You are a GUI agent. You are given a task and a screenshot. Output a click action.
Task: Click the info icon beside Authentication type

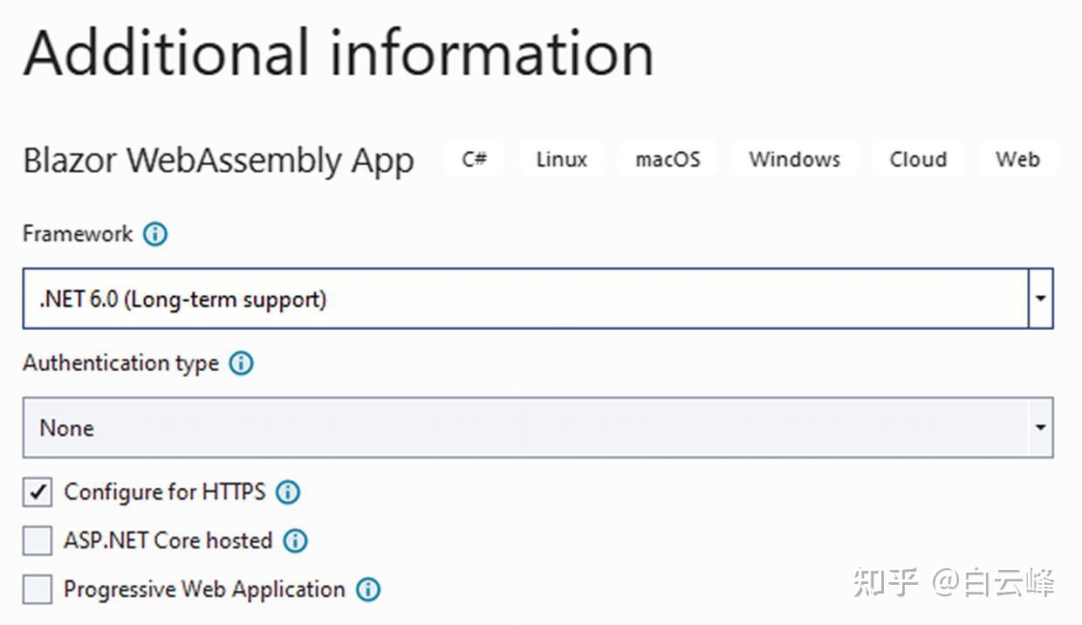pos(240,363)
